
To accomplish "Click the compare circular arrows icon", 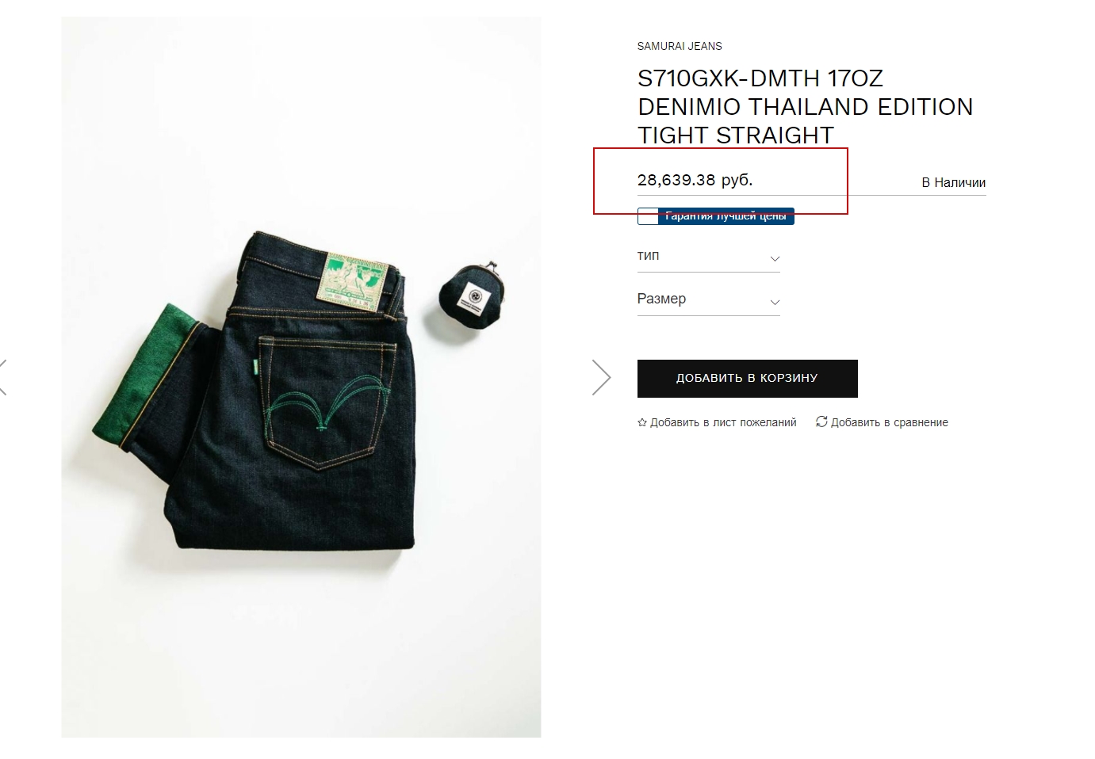I will pos(821,421).
